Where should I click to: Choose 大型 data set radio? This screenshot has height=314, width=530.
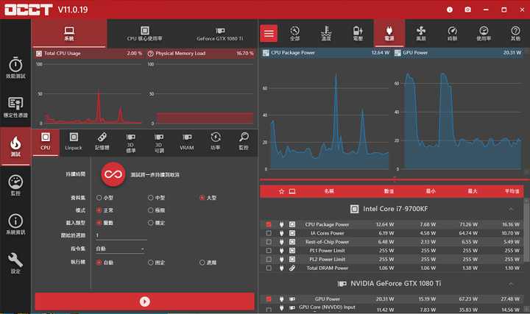202,198
